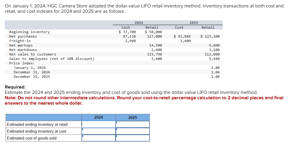The image size is (291, 144).
Task: Click 'Sales to employees (net of 20% discount)' label
Action: pyautogui.click(x=52, y=58)
